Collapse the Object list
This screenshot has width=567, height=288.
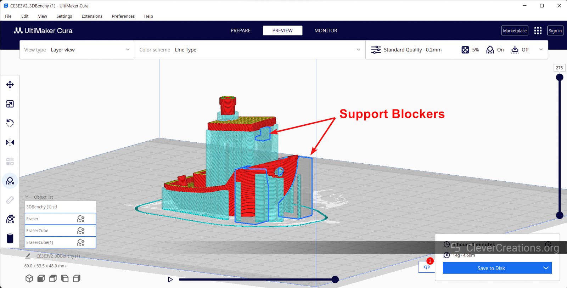(27, 197)
